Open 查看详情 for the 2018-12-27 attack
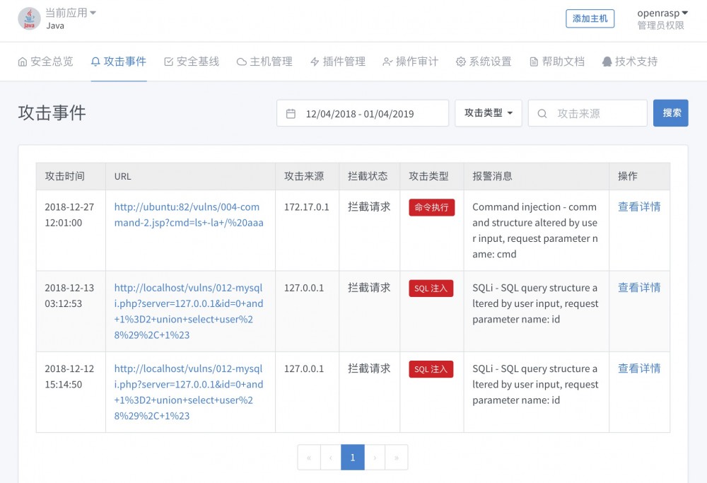The image size is (707, 483). point(639,207)
